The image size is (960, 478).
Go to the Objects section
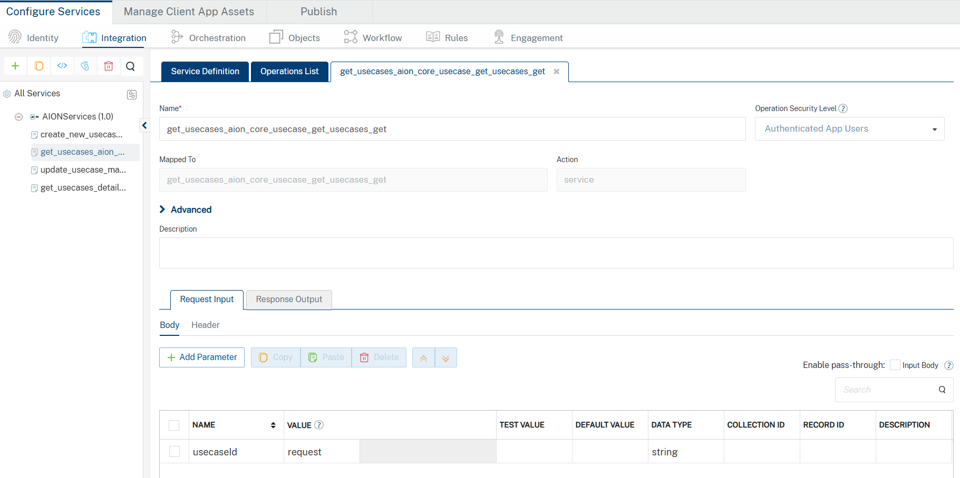tap(295, 37)
